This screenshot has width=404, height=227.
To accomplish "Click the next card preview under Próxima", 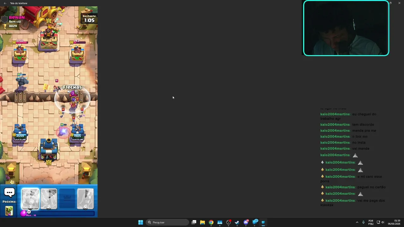I will coord(9,210).
